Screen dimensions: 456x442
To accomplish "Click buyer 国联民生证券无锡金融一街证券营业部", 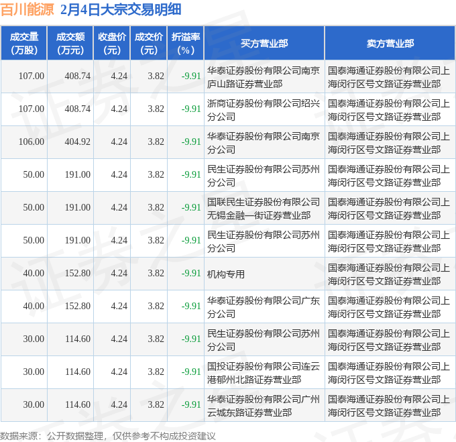I will [x=264, y=208].
